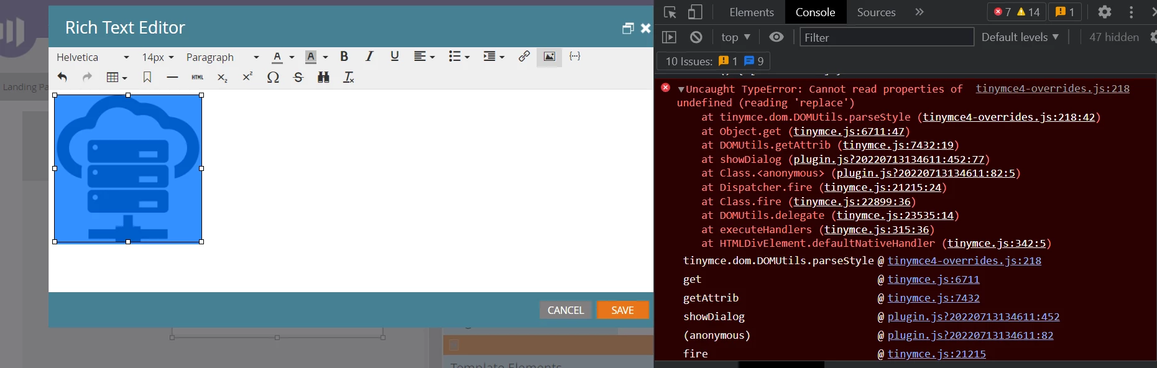The height and width of the screenshot is (368, 1157).
Task: Open tinymce.js:23535:14 stack link
Action: click(895, 215)
